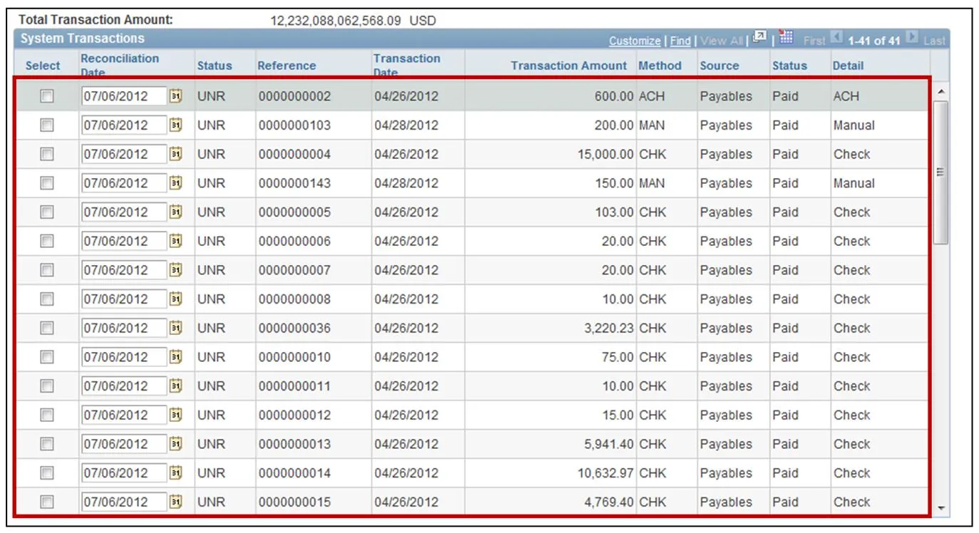Tick checkbox for the 15,000.00 transaction

47,154
